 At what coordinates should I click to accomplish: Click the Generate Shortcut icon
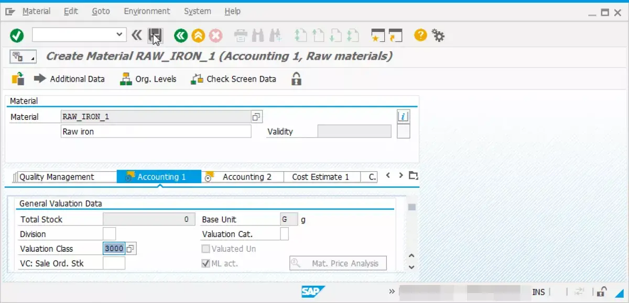click(x=395, y=36)
